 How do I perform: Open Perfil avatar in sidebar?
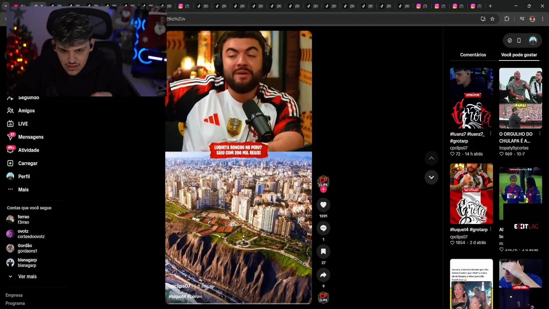pyautogui.click(x=10, y=176)
